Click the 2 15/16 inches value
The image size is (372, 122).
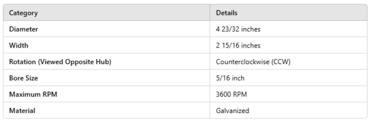click(x=238, y=46)
